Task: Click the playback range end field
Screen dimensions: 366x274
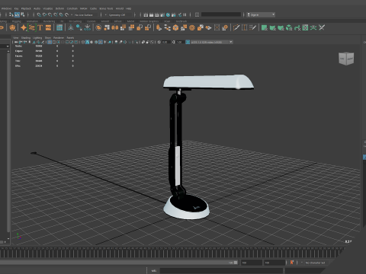Action: pos(252,263)
